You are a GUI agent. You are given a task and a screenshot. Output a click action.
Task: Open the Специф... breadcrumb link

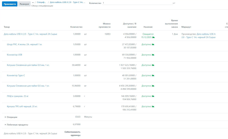tap(41, 2)
